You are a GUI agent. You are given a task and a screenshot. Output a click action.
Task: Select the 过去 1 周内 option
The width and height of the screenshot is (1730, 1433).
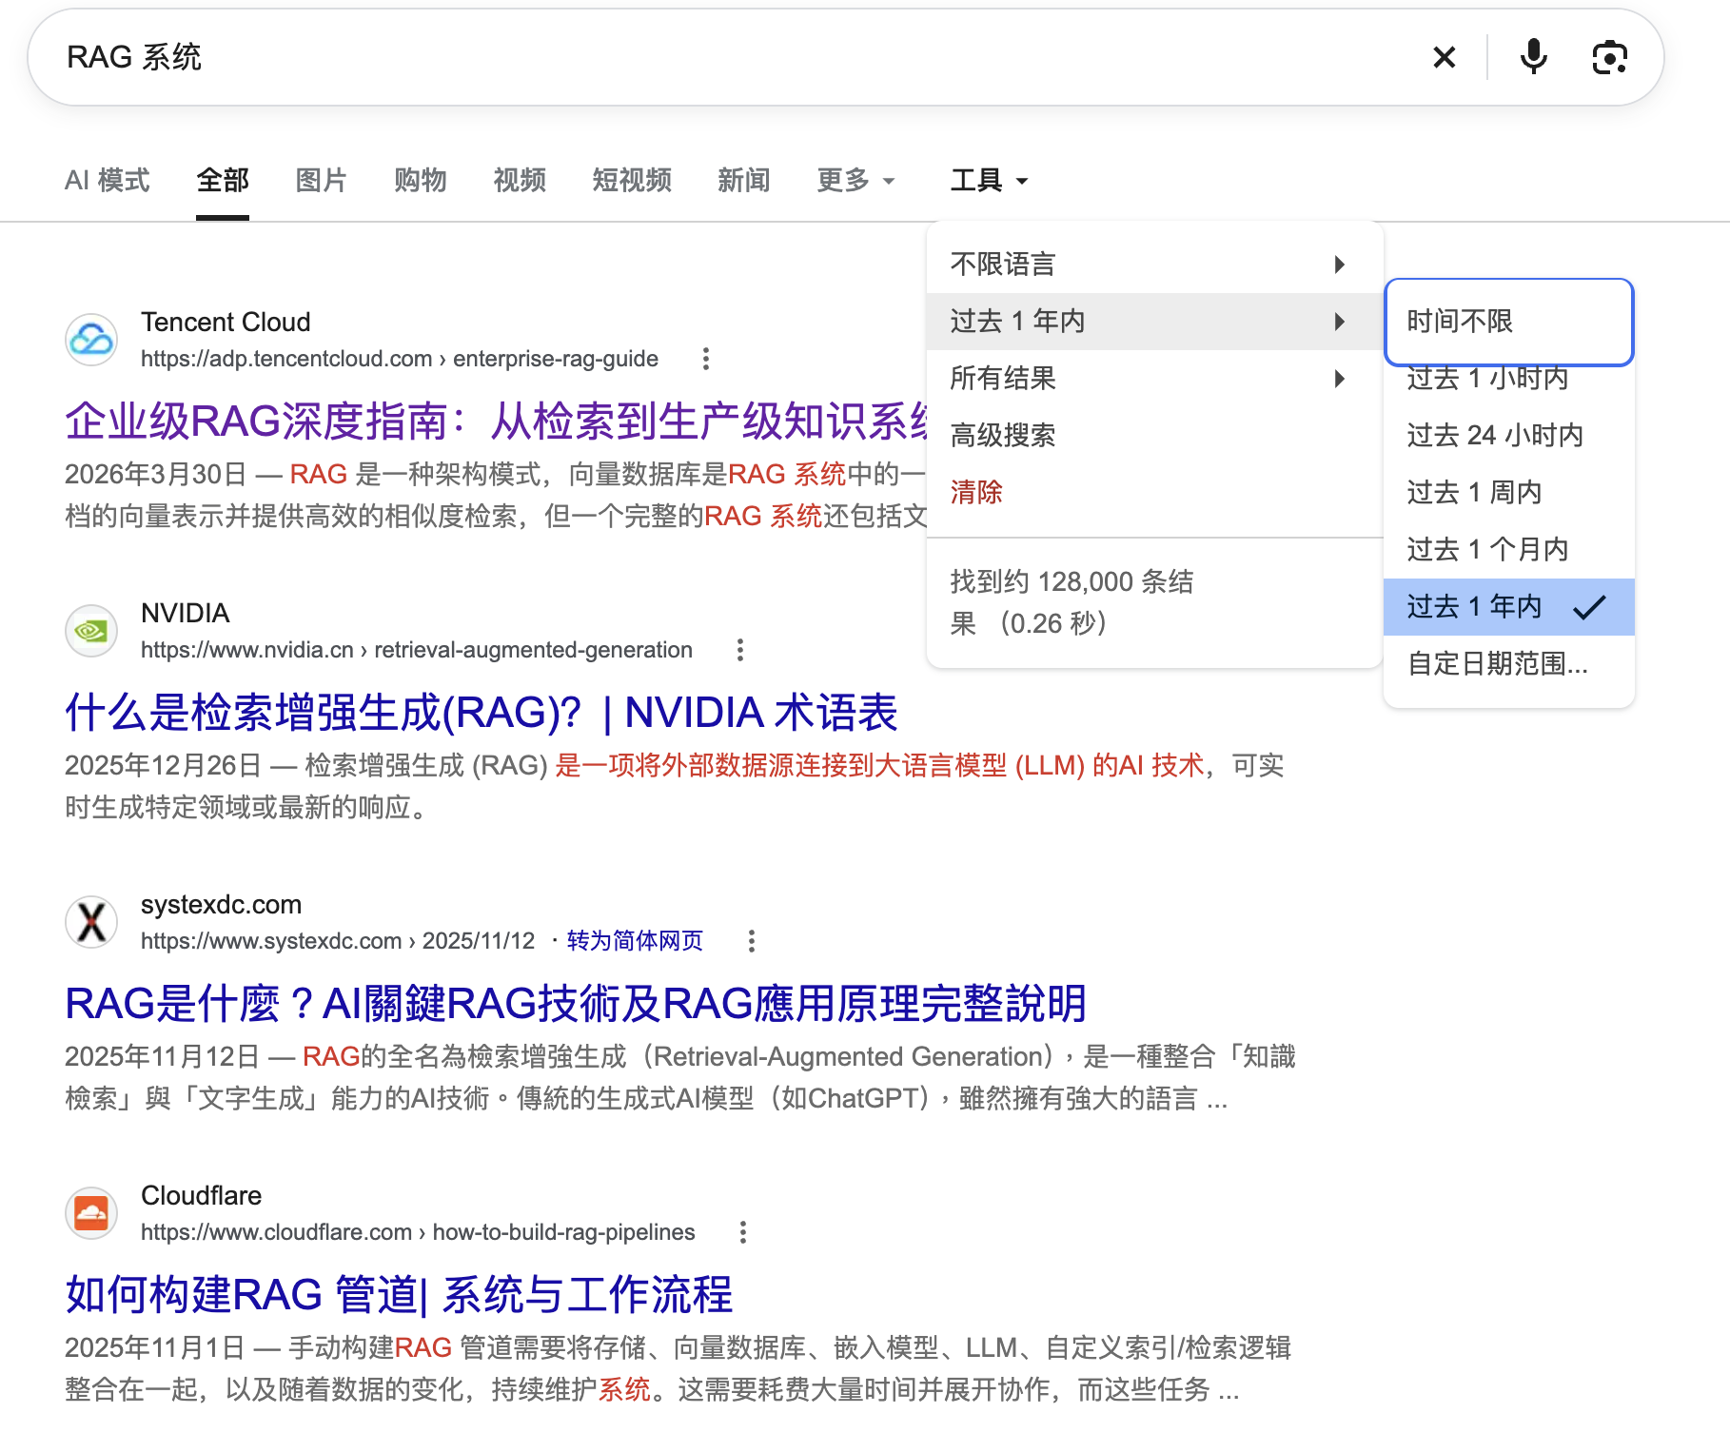tap(1508, 492)
